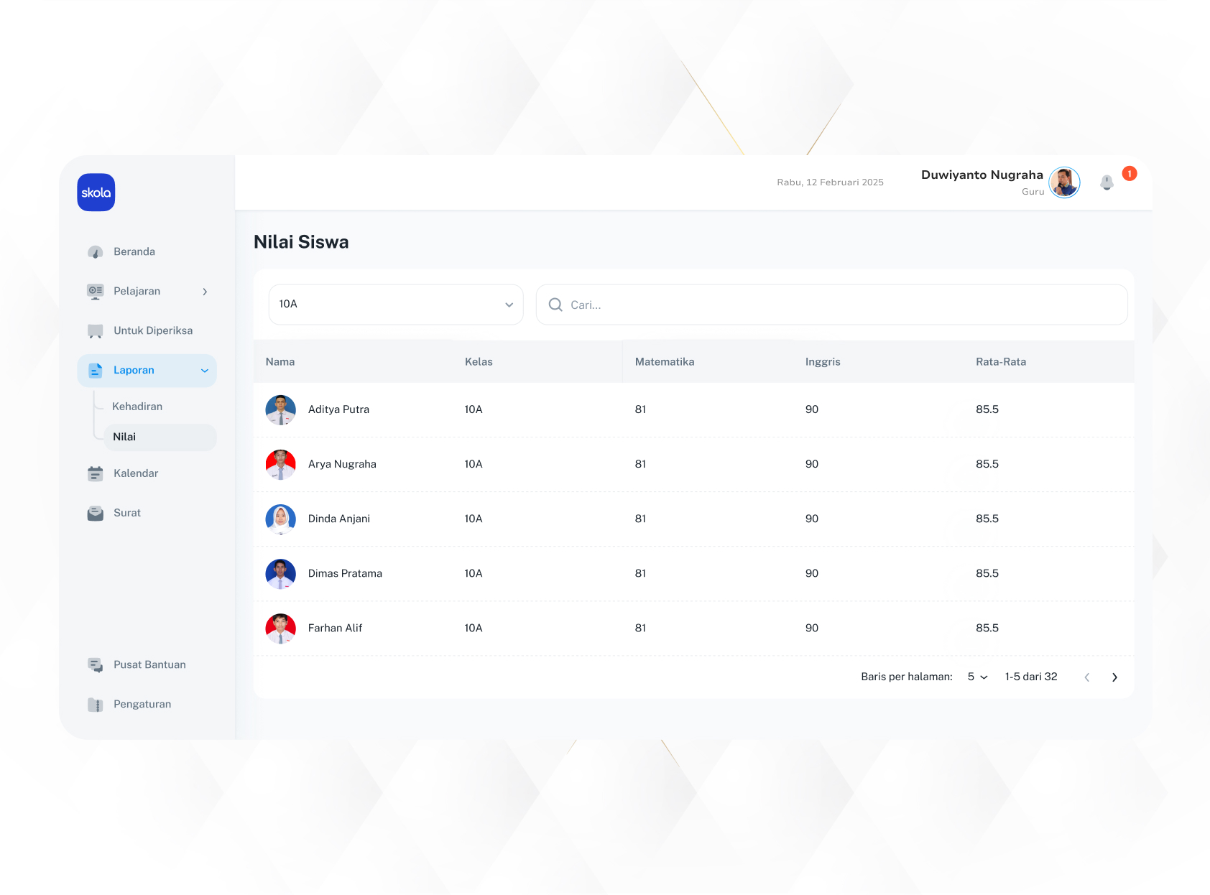Open Duwiyanto Nugraha's profile avatar
Viewport: 1210px width, 895px height.
(1064, 182)
